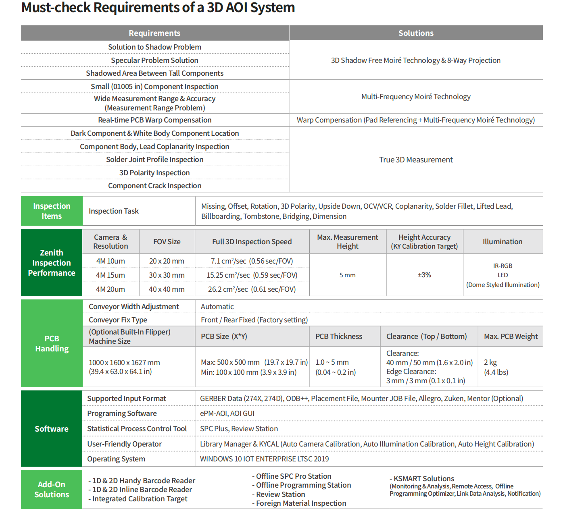Click the 'Multi-Frequency Moiré Technology' solution cell
Screen dimensions: 563x511
click(416, 97)
